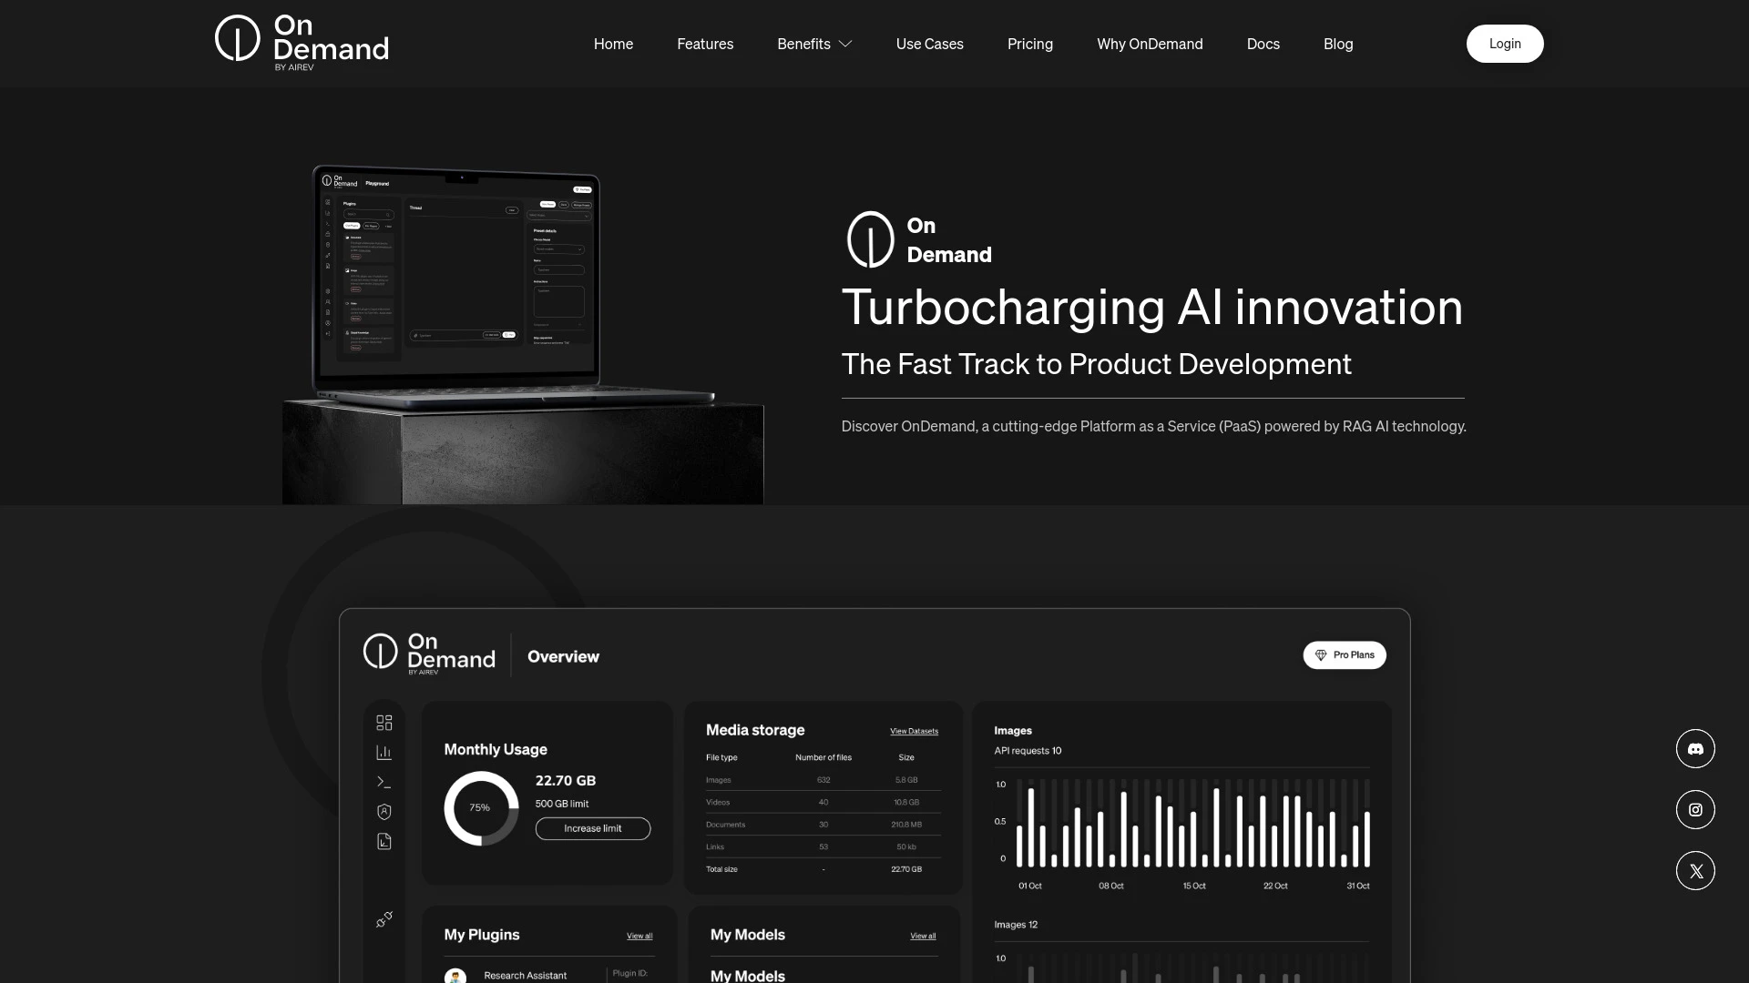Open the Discord social icon link
The width and height of the screenshot is (1749, 983).
[1695, 748]
